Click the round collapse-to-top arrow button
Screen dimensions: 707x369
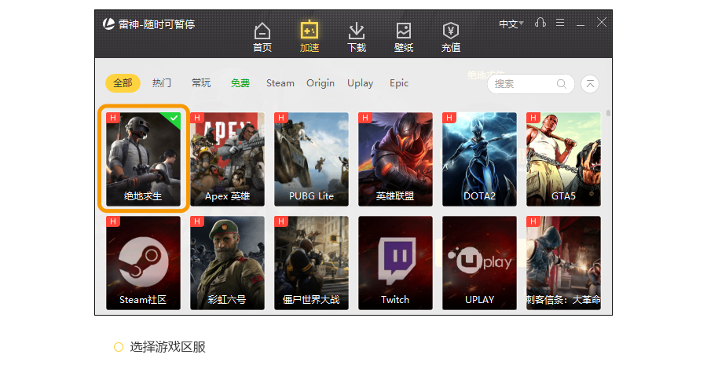click(590, 84)
